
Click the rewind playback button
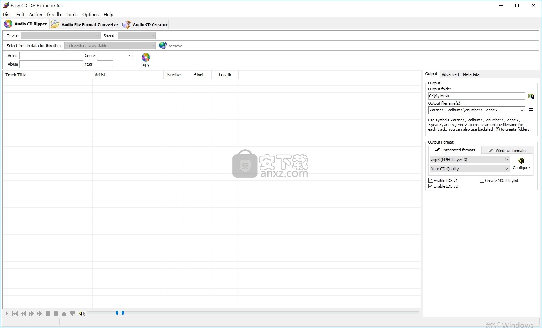(23, 313)
